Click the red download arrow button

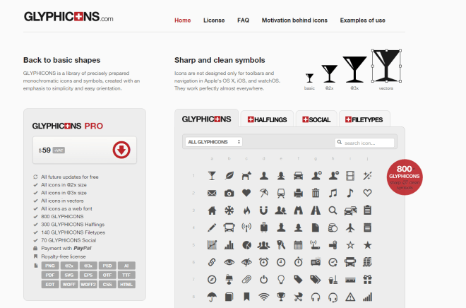tap(121, 150)
